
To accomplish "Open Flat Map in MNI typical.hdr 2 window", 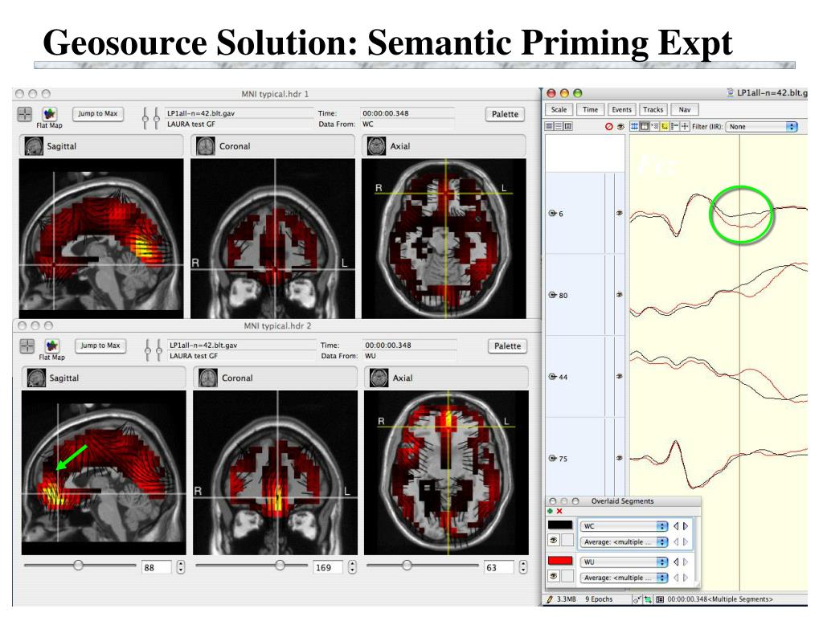I will (x=52, y=345).
